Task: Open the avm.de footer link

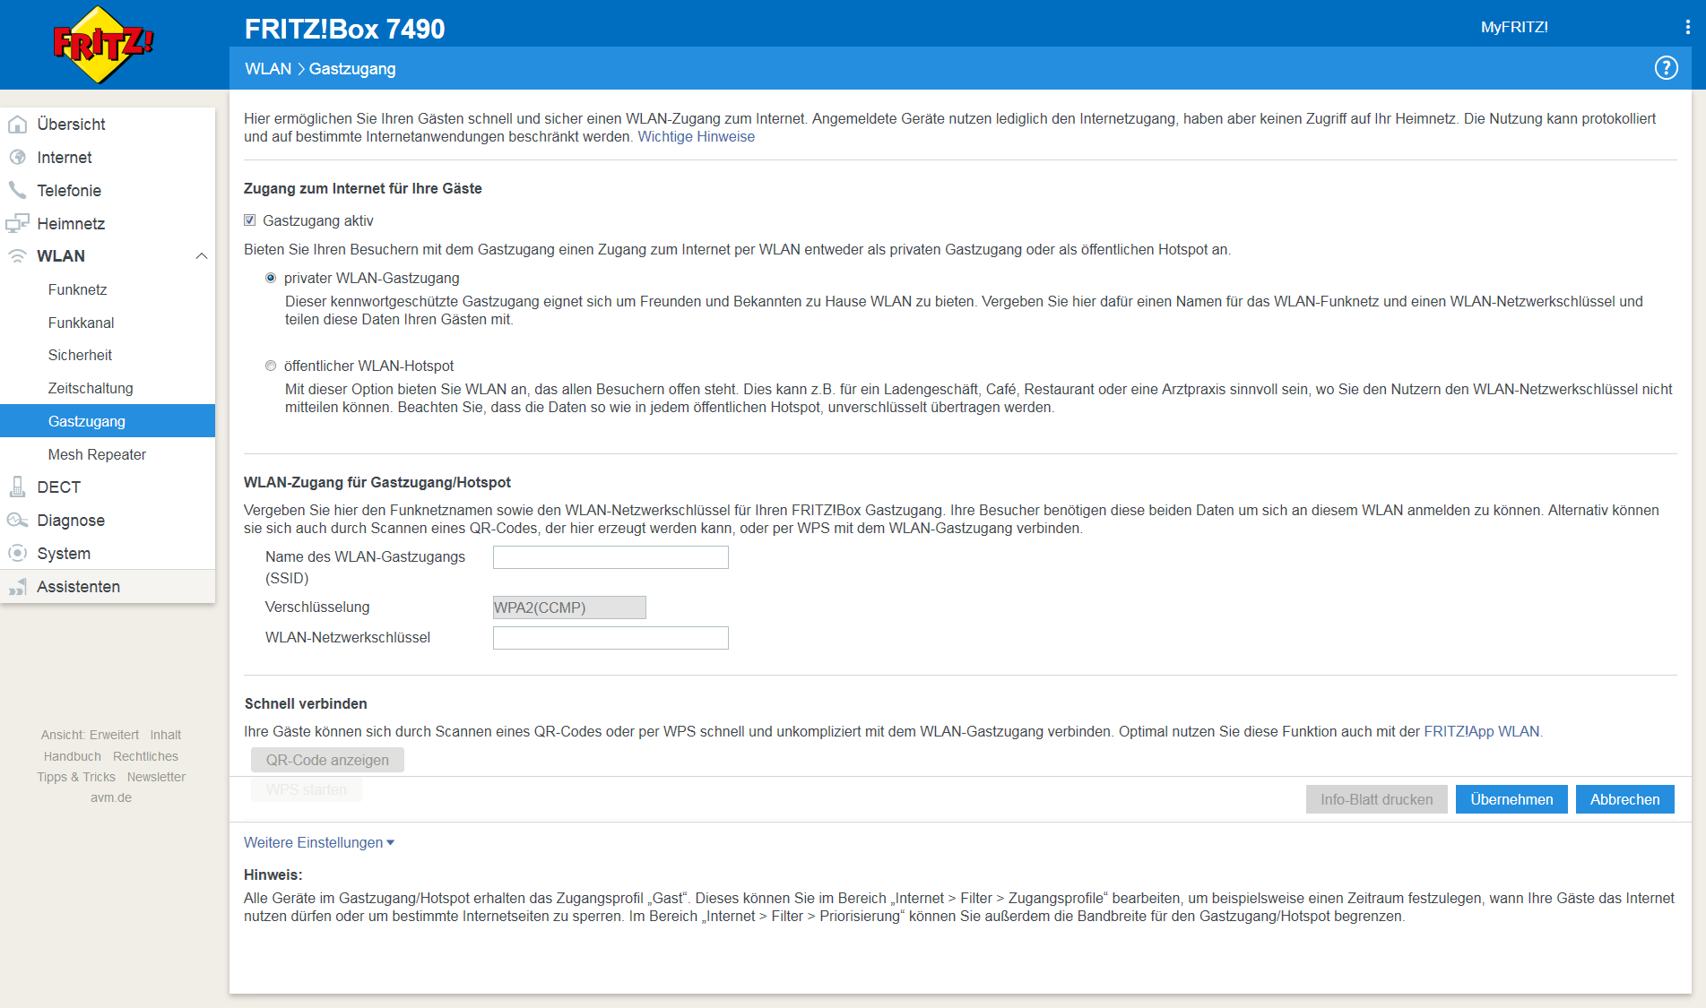Action: point(111,797)
